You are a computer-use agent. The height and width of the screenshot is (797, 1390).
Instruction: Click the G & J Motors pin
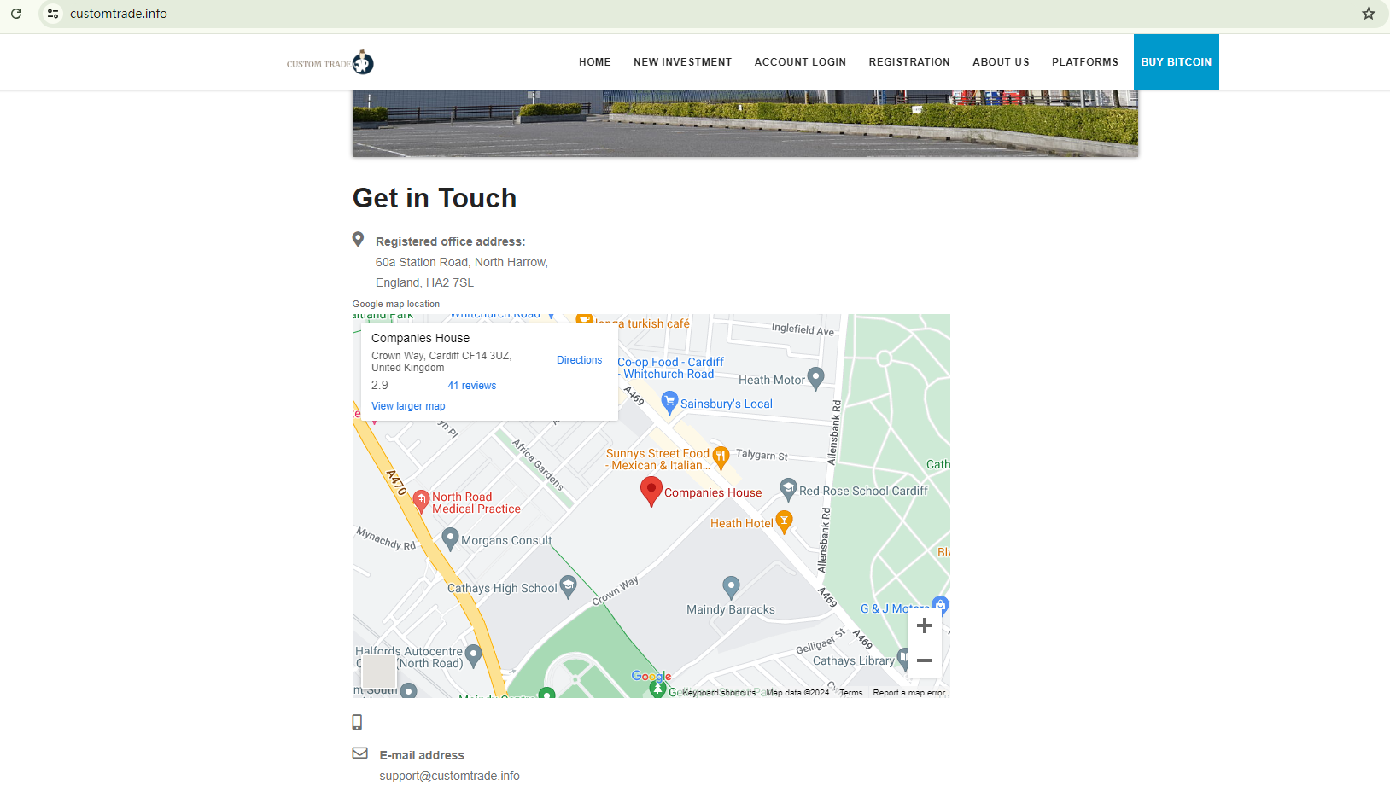[x=940, y=605]
